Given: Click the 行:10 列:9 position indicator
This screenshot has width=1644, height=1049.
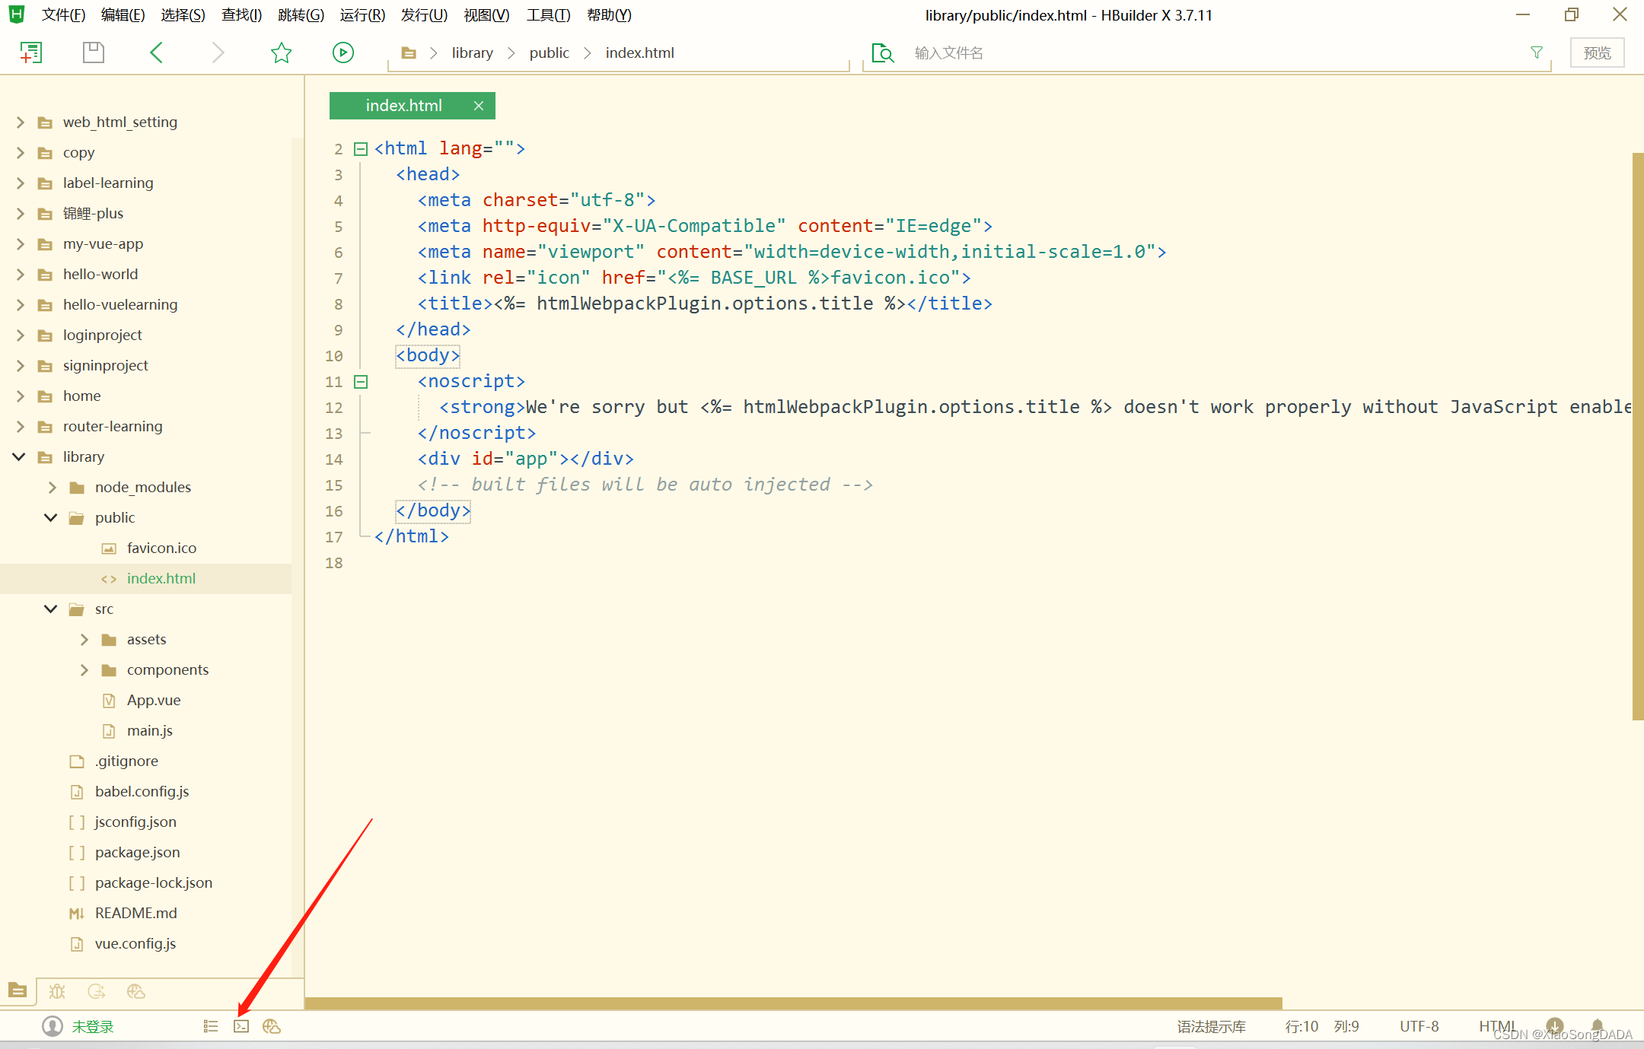Looking at the screenshot, I should coord(1322,1026).
